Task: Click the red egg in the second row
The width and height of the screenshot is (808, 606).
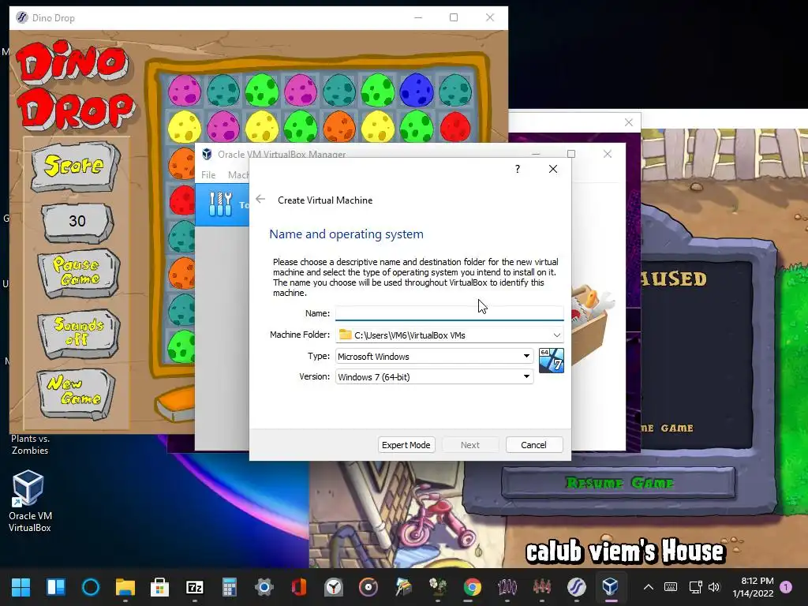Action: point(455,127)
